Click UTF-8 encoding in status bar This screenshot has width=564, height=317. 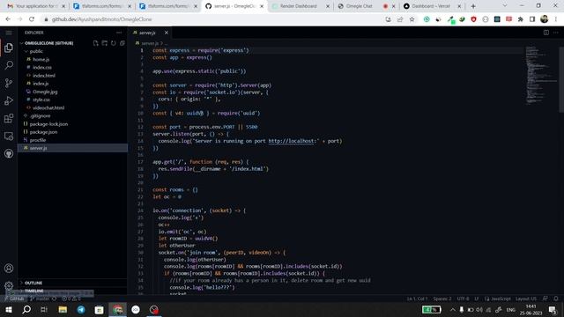tap(463, 299)
